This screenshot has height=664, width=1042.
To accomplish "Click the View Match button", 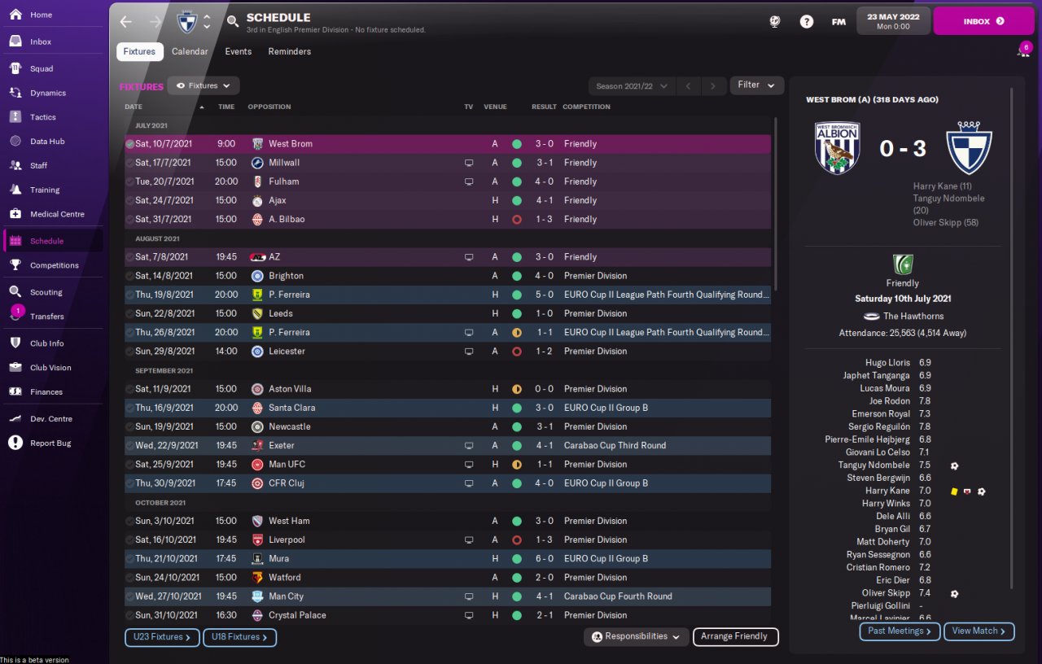I will pos(980,631).
